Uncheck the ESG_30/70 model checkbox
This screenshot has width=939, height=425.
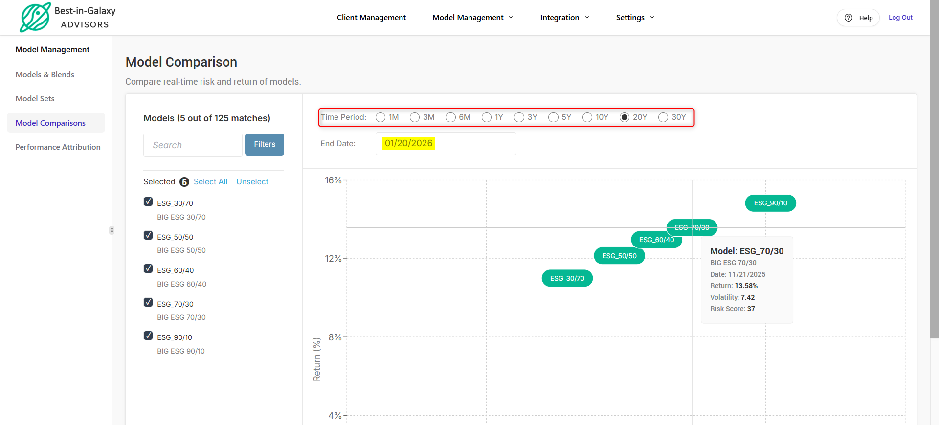[x=148, y=201]
